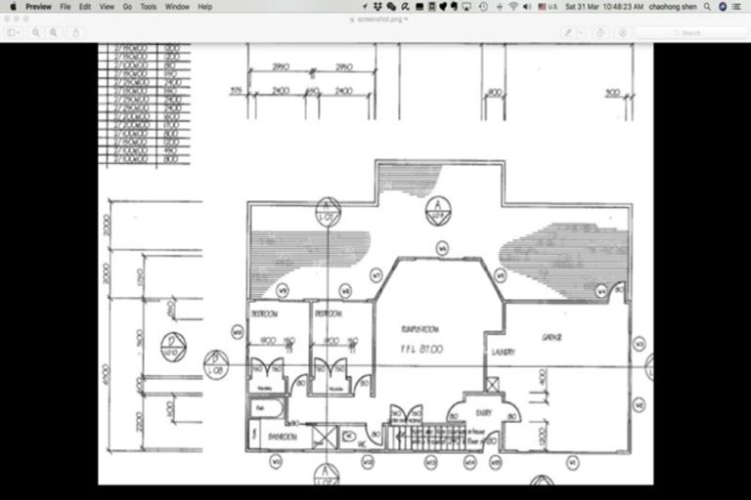751x500 pixels.
Task: Click in the Search field
Action: [692, 32]
